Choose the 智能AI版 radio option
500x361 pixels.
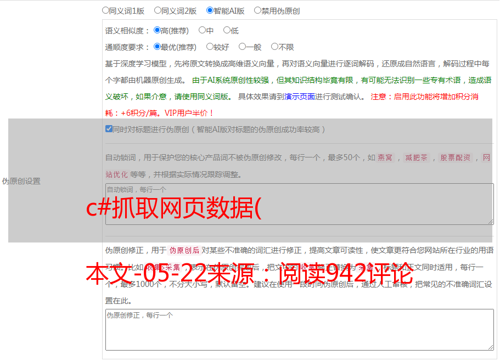point(210,10)
